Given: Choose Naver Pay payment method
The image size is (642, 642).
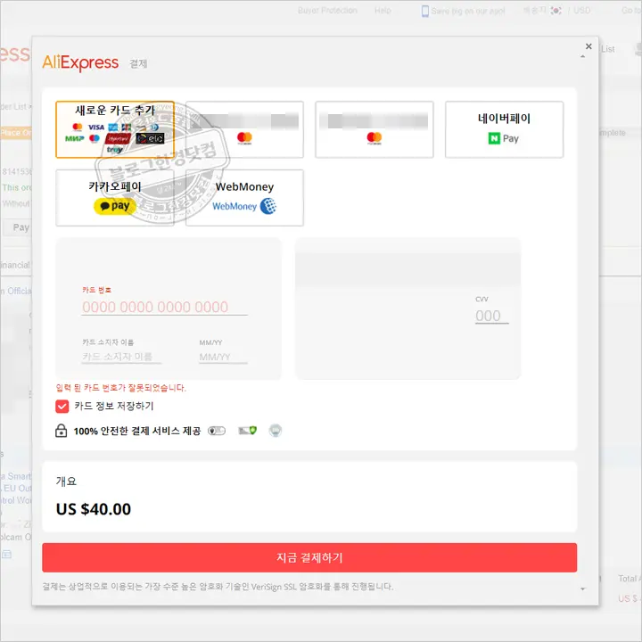Looking at the screenshot, I should pos(504,129).
